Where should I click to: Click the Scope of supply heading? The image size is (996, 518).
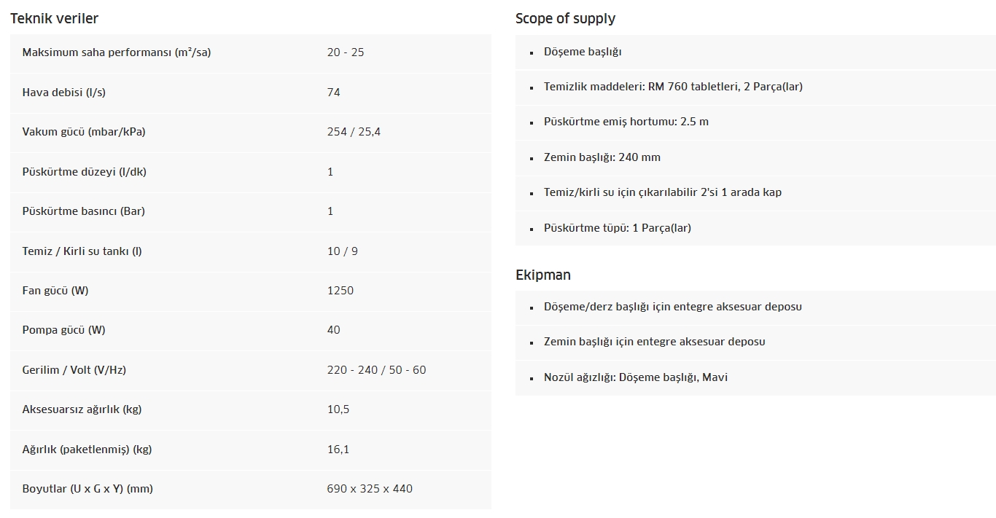click(565, 18)
